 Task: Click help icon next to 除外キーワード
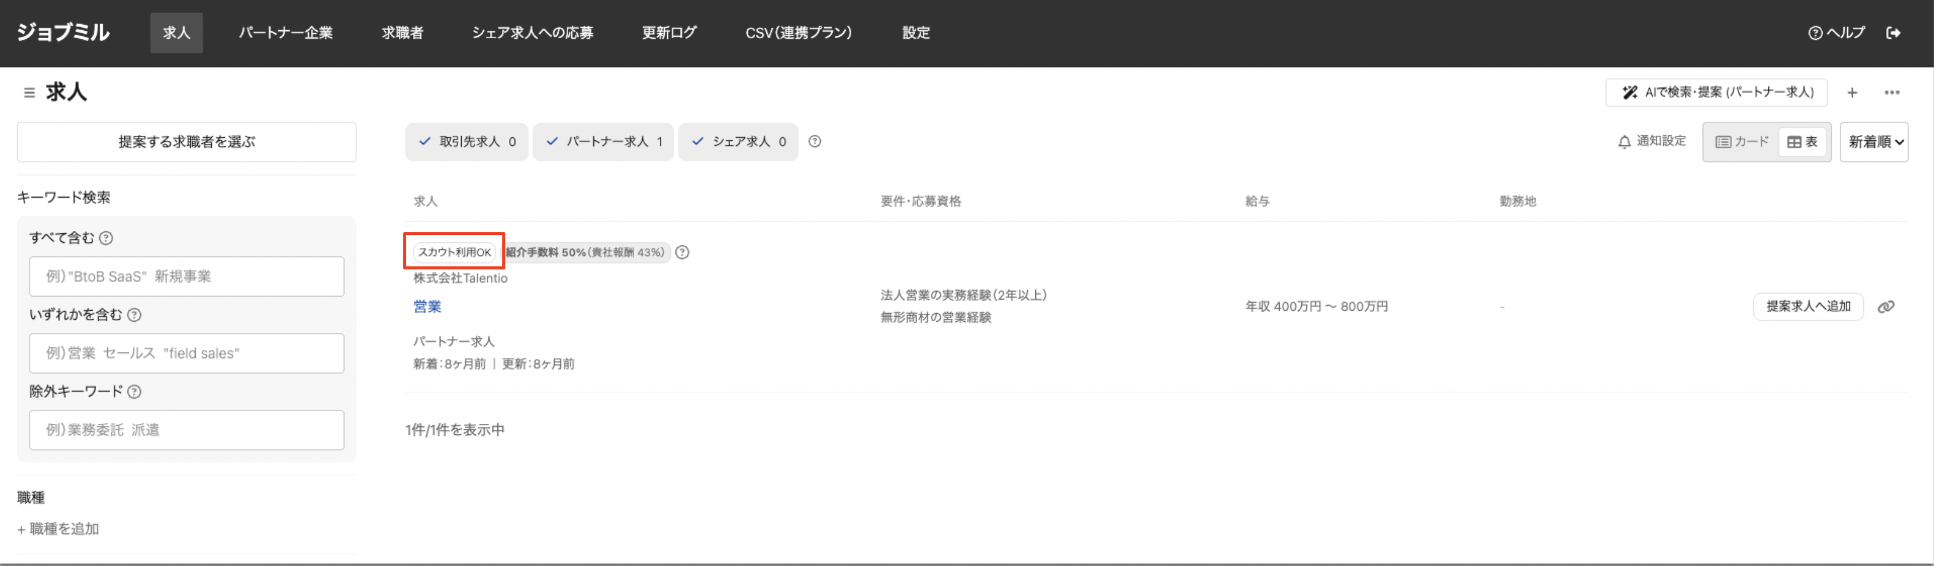point(134,391)
